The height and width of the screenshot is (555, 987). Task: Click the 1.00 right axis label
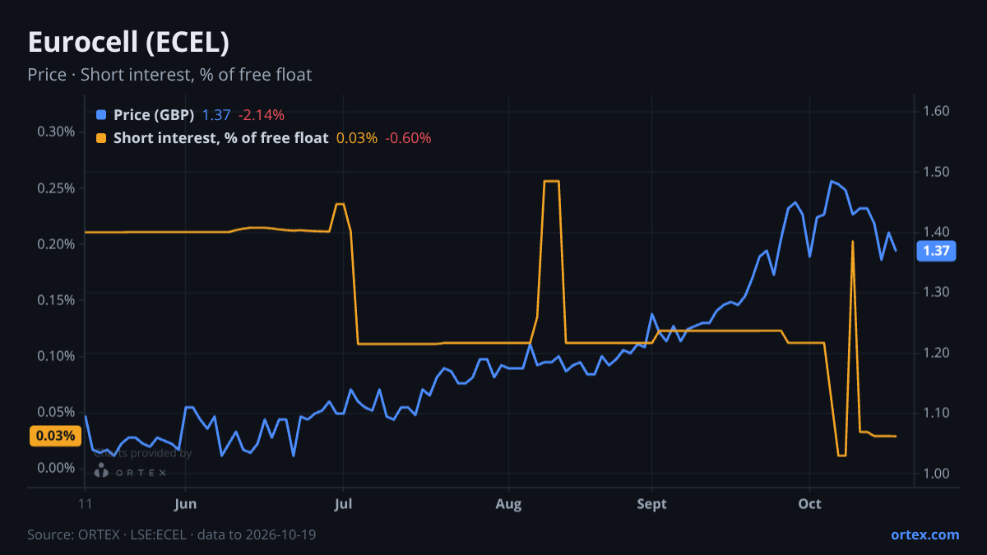(x=937, y=473)
